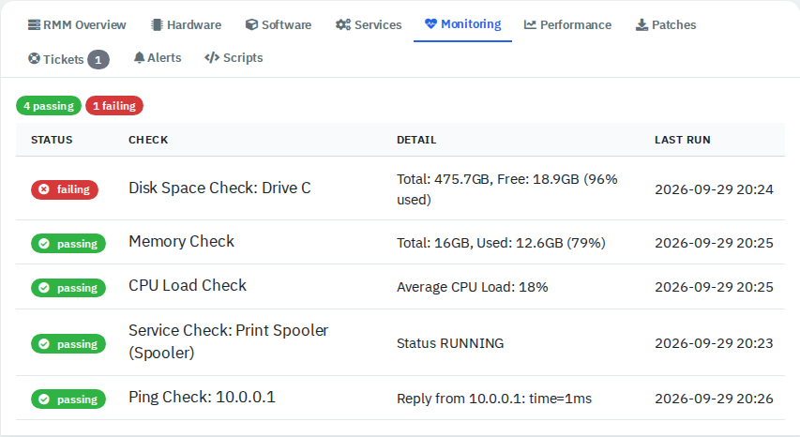Click the passing badge for Print Spooler check

click(68, 343)
